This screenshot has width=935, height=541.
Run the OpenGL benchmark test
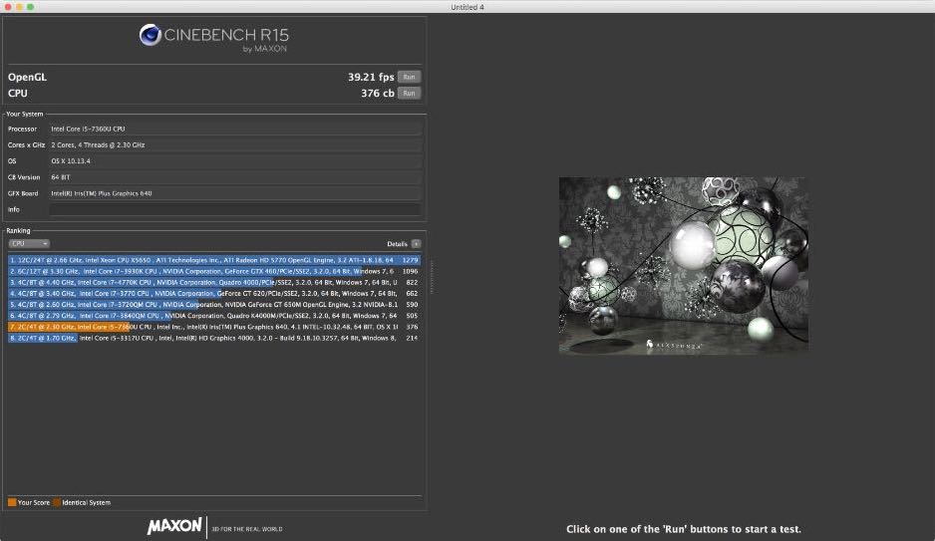pyautogui.click(x=408, y=77)
